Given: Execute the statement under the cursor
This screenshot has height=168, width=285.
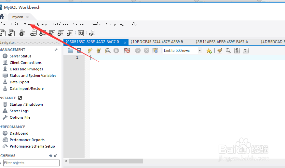Looking at the screenshot, I should tap(99, 50).
